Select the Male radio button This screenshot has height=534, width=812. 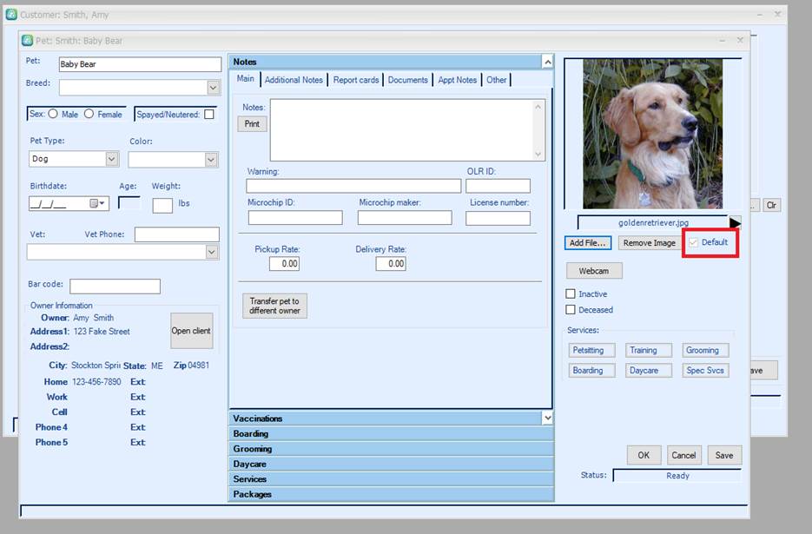pos(54,114)
